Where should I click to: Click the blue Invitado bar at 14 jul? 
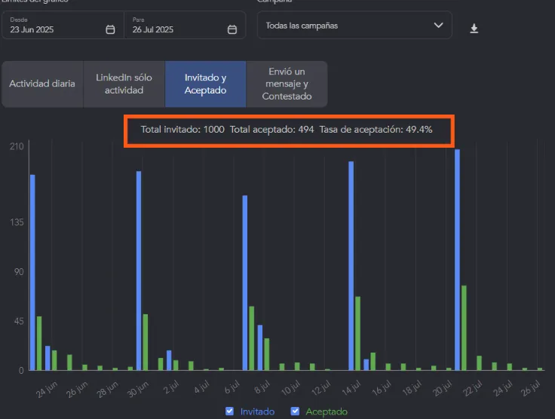pyautogui.click(x=351, y=265)
